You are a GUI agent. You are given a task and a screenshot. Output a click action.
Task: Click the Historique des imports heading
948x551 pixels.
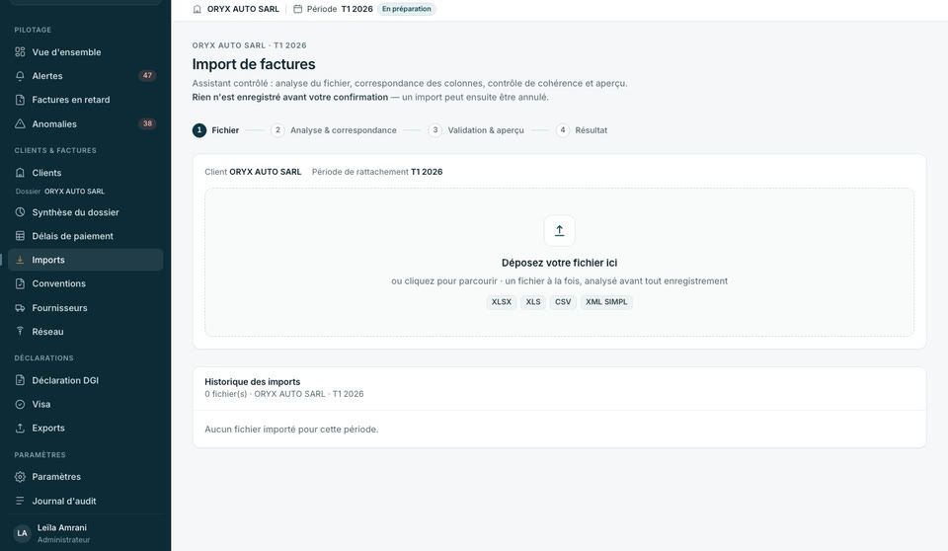252,381
